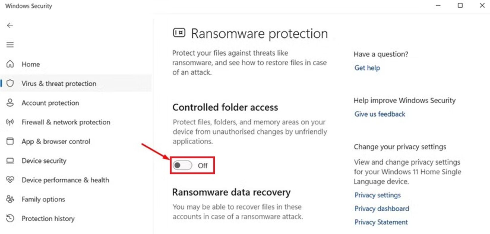Enable the Controlled folder access toggle
The height and width of the screenshot is (234, 490).
pyautogui.click(x=182, y=166)
